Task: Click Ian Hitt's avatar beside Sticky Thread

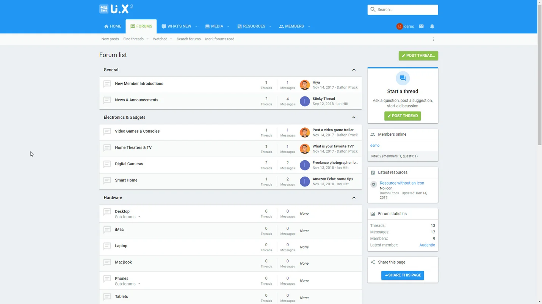Action: click(x=305, y=101)
